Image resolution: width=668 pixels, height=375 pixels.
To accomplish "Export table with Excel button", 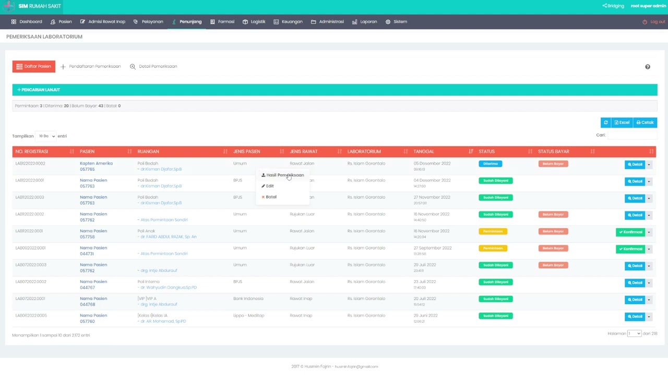I will 622,122.
